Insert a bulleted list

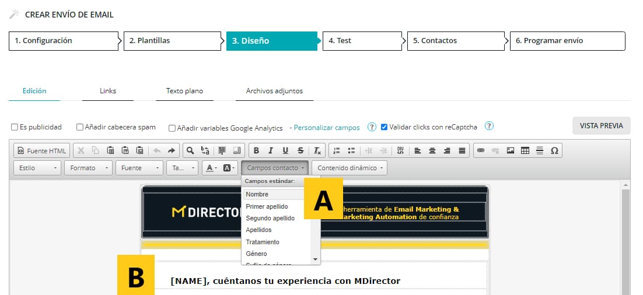(351, 151)
